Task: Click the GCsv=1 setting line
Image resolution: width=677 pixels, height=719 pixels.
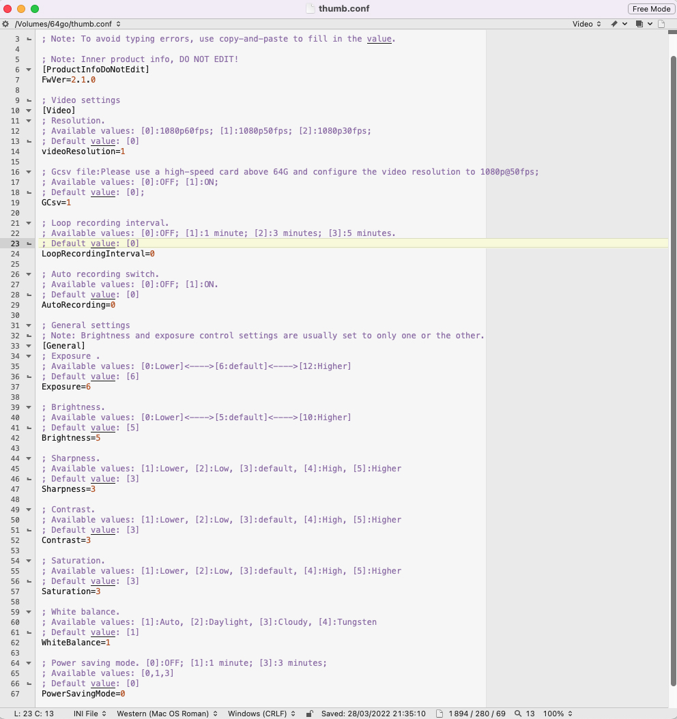Action: click(x=57, y=203)
